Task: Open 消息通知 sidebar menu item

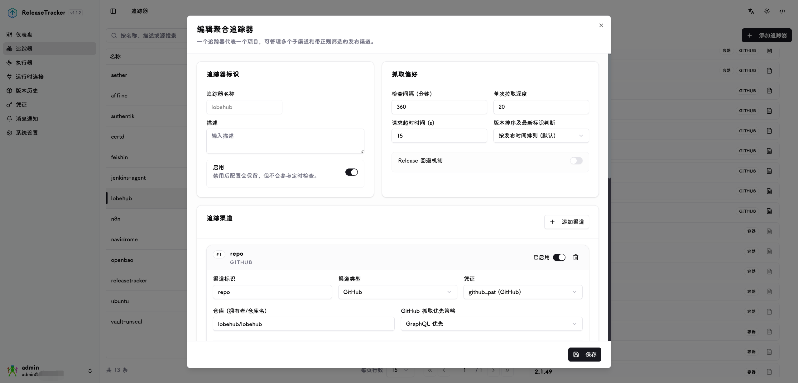Action: tap(50, 119)
